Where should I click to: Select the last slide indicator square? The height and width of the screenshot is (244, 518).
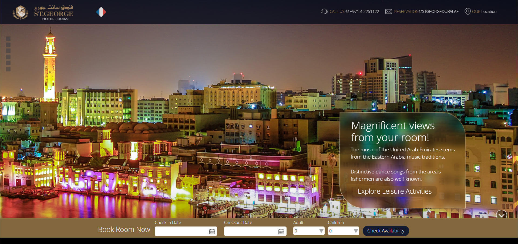8,69
